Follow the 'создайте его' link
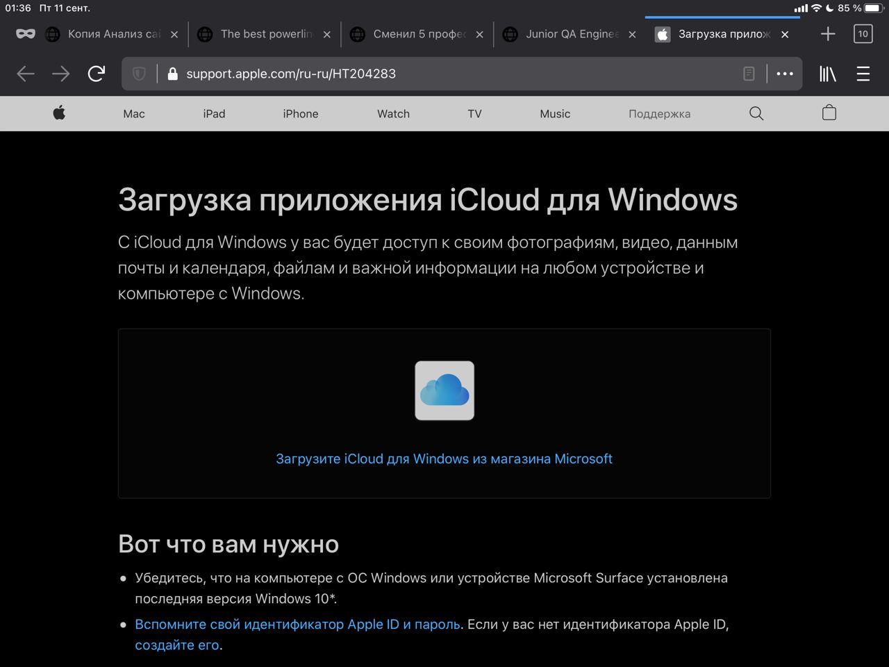Viewport: 889px width, 667px height. tap(177, 645)
